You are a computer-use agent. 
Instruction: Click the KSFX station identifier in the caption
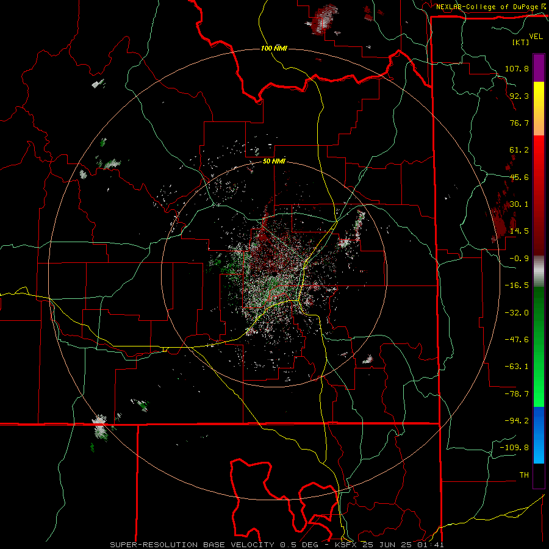pos(346,545)
